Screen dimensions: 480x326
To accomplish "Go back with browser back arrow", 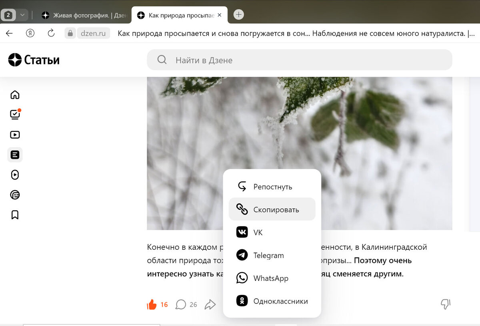I will 9,34.
